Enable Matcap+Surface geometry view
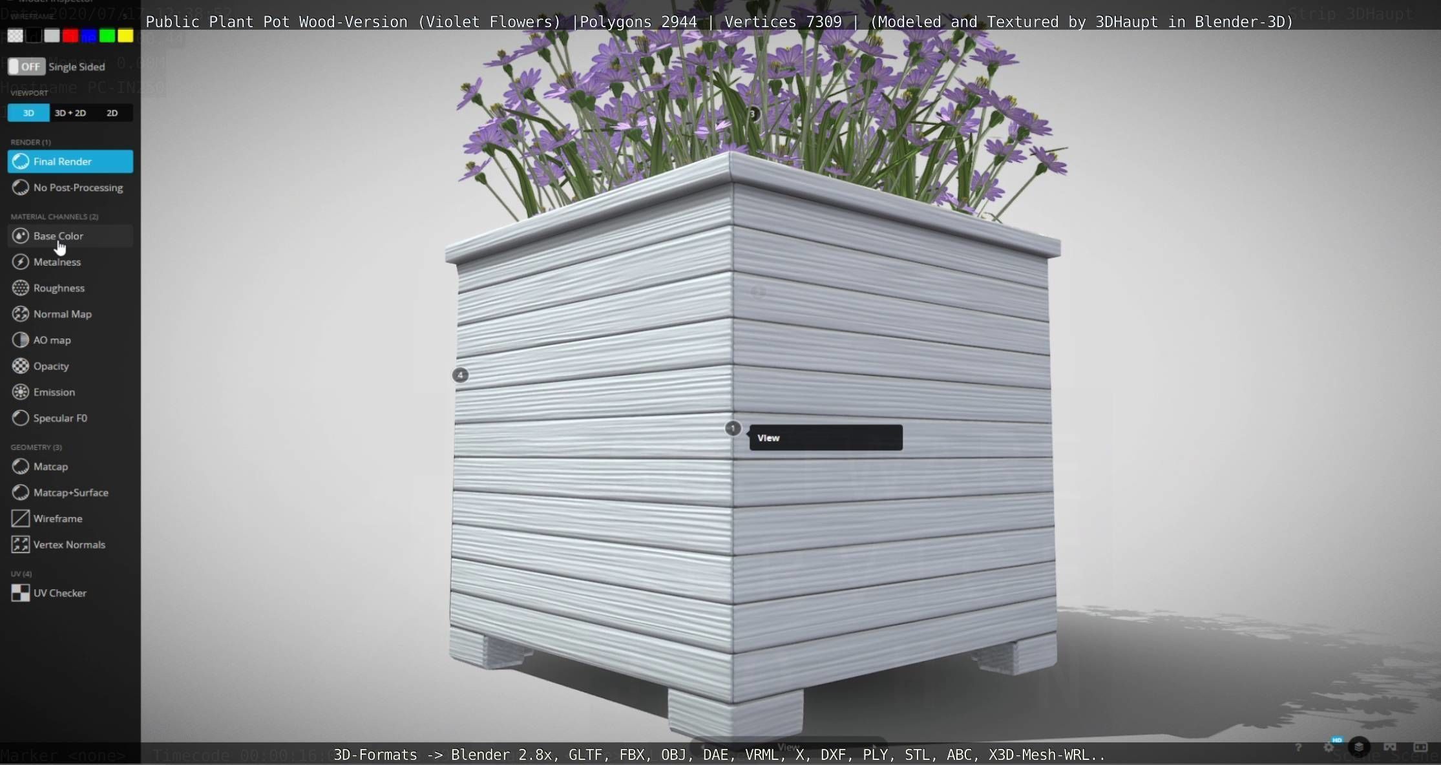This screenshot has width=1441, height=765. point(70,492)
